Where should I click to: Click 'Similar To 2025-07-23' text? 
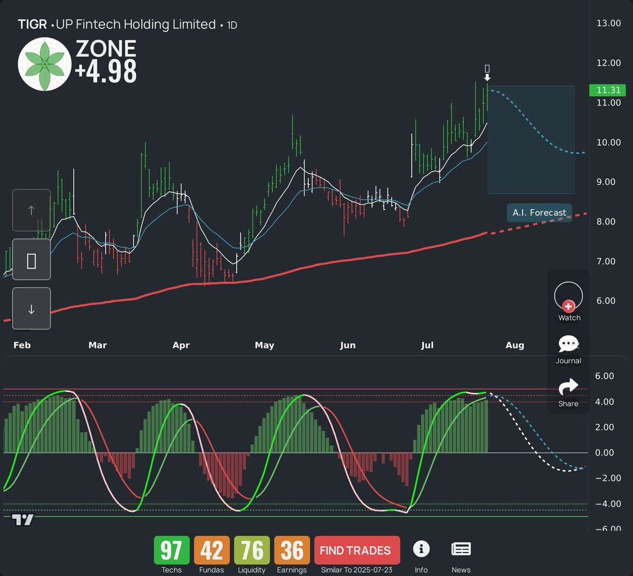tap(356, 570)
